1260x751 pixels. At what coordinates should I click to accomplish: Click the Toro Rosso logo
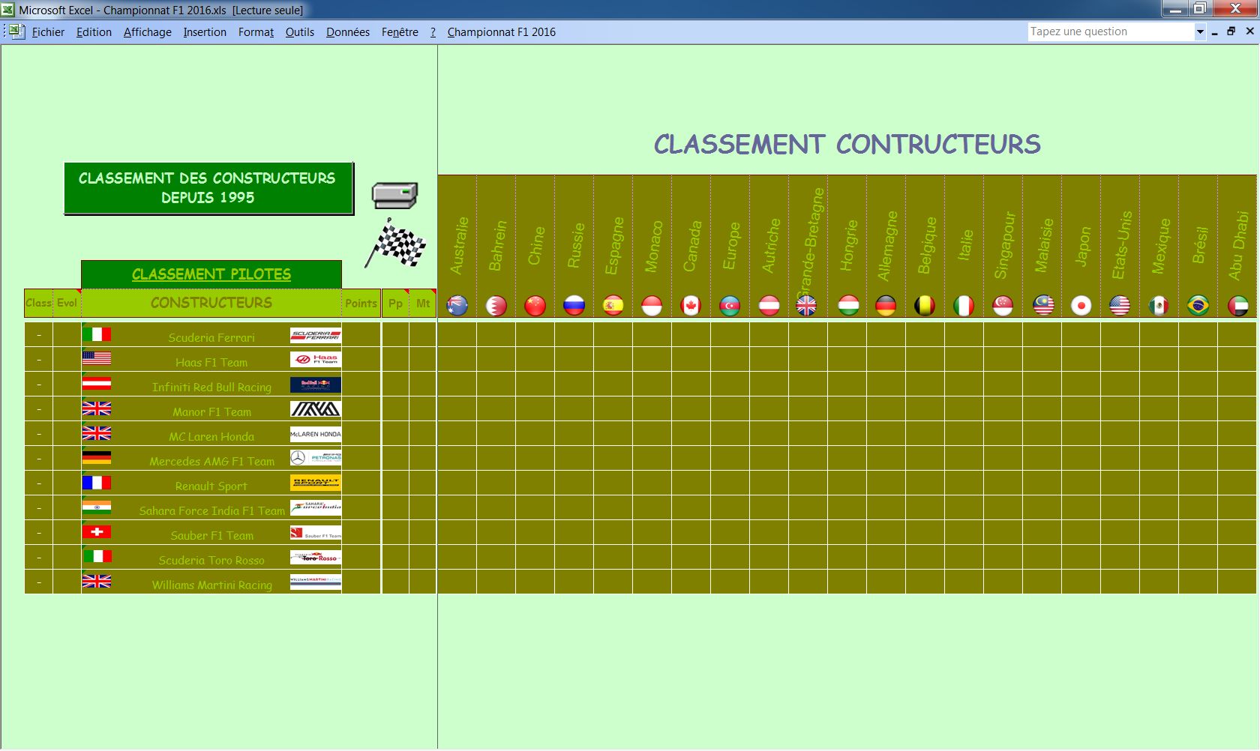(x=316, y=558)
